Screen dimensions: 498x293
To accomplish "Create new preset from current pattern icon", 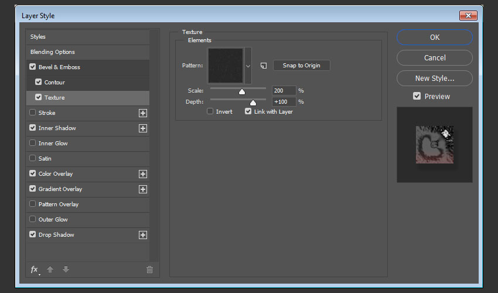I will pyautogui.click(x=264, y=66).
